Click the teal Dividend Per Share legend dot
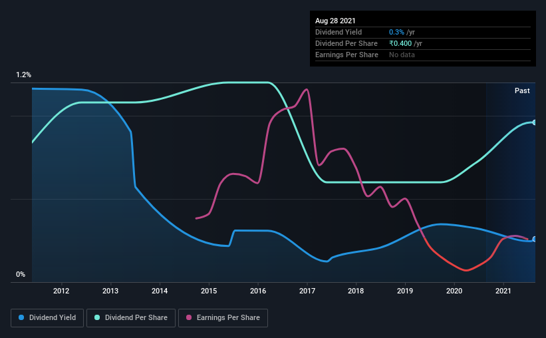The width and height of the screenshot is (546, 338). pyautogui.click(x=97, y=317)
